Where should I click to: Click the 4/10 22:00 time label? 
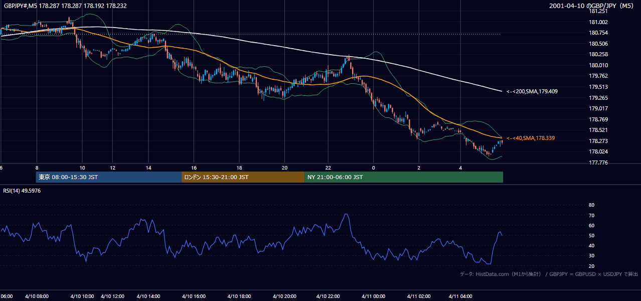pos(328,296)
